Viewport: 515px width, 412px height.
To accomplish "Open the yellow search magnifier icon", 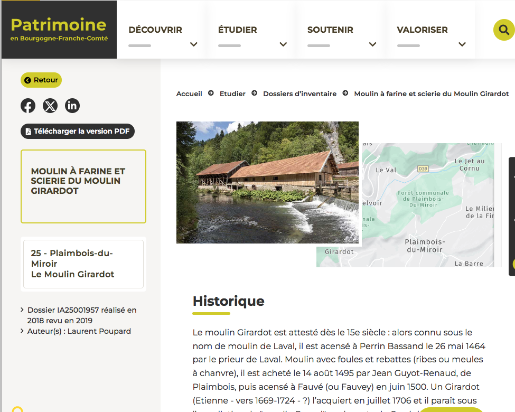I will click(x=504, y=30).
